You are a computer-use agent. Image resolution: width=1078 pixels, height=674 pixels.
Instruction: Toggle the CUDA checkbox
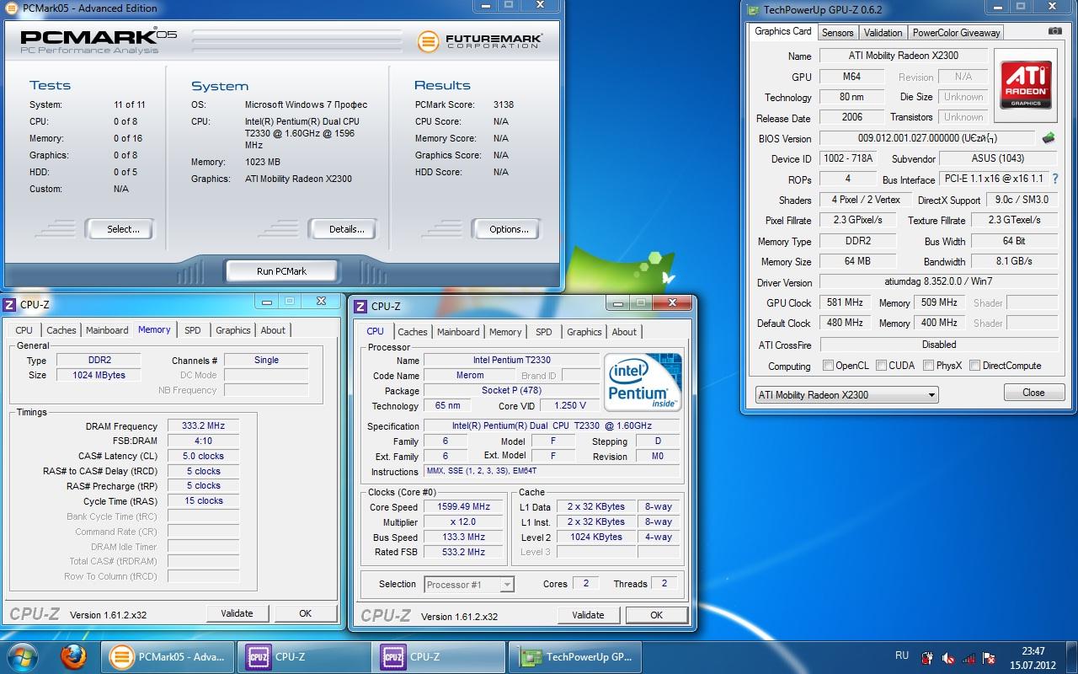881,365
